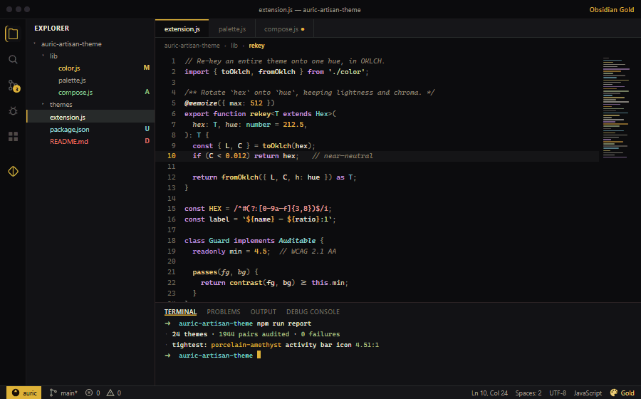
Task: Click the unsaved dot on compose.js tab
Action: [303, 29]
